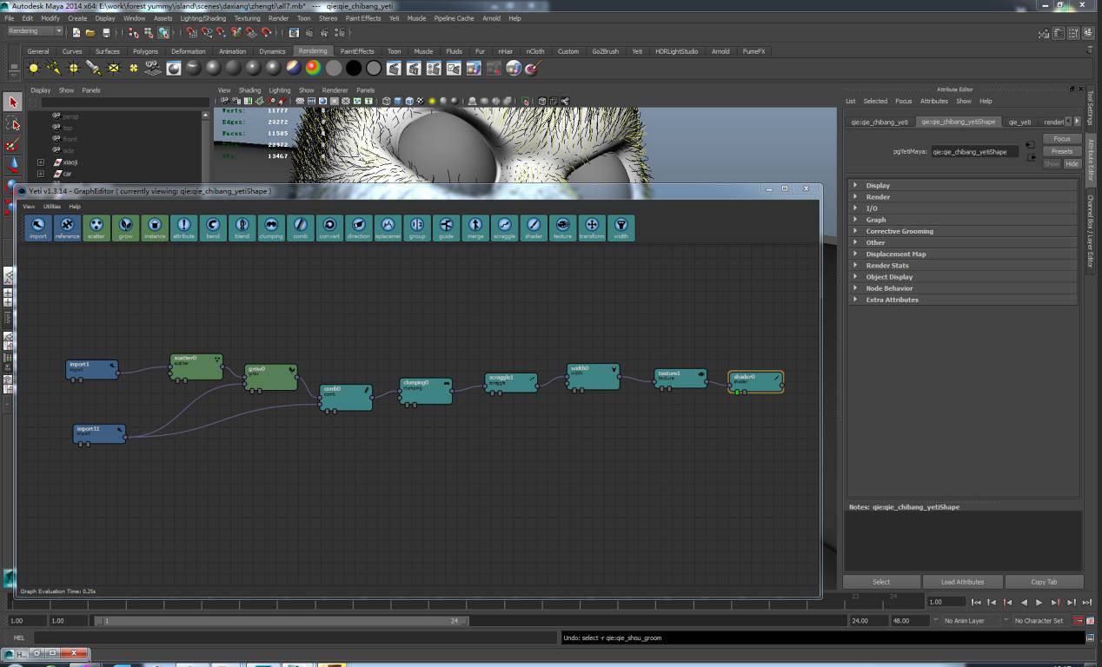Screen dimensions: 1102x667
Task: Add a comb node in Yeti toolbar
Action: coord(301,228)
